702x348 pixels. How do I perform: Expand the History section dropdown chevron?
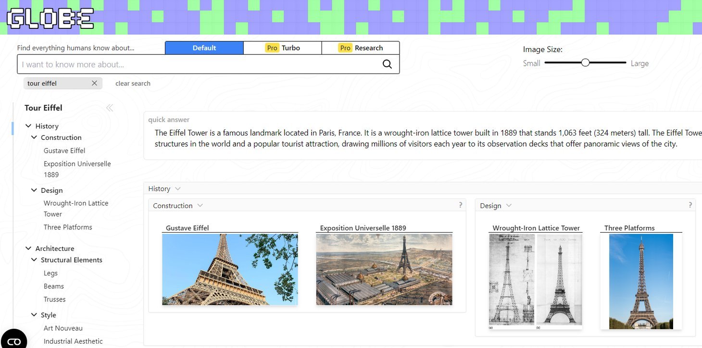178,189
